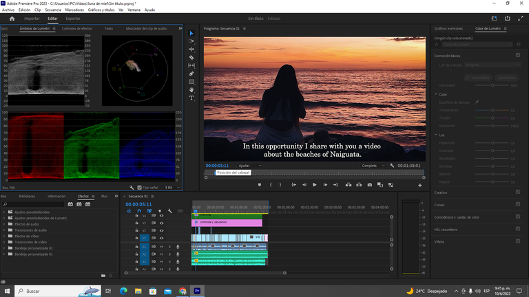This screenshot has height=297, width=529.
Task: Step forward one frame
Action: tap(325, 185)
